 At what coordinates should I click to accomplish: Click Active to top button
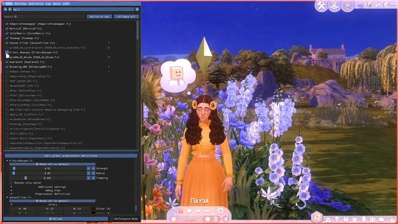[99, 17]
